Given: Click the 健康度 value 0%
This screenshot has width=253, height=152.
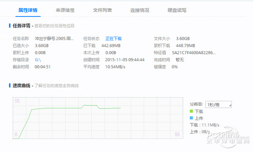Looking at the screenshot, I should click(175, 67).
